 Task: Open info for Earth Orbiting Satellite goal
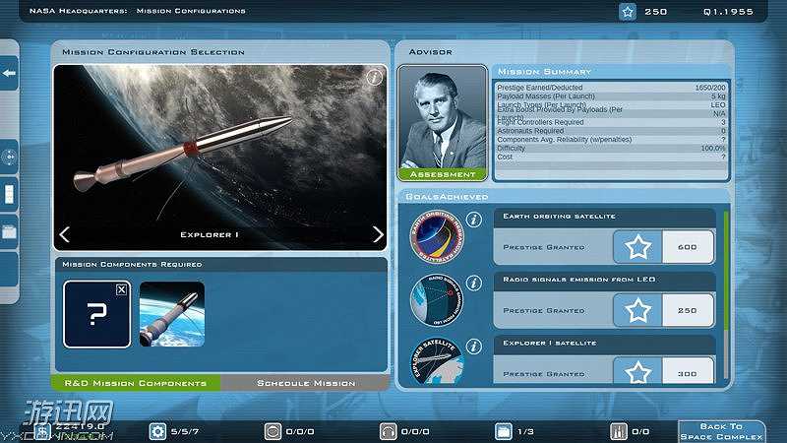474,220
